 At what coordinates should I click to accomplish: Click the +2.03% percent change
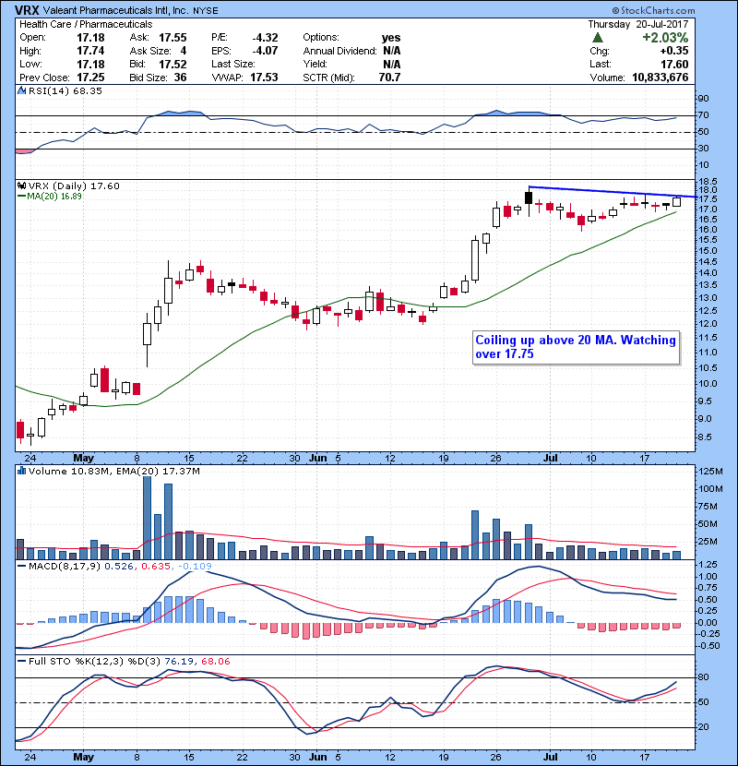coord(665,38)
